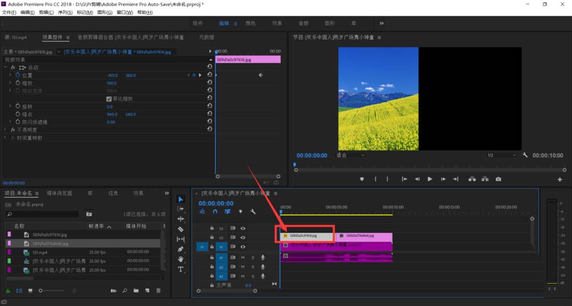This screenshot has width=572, height=306.
Task: Mute audio track A1
Action: point(243,257)
